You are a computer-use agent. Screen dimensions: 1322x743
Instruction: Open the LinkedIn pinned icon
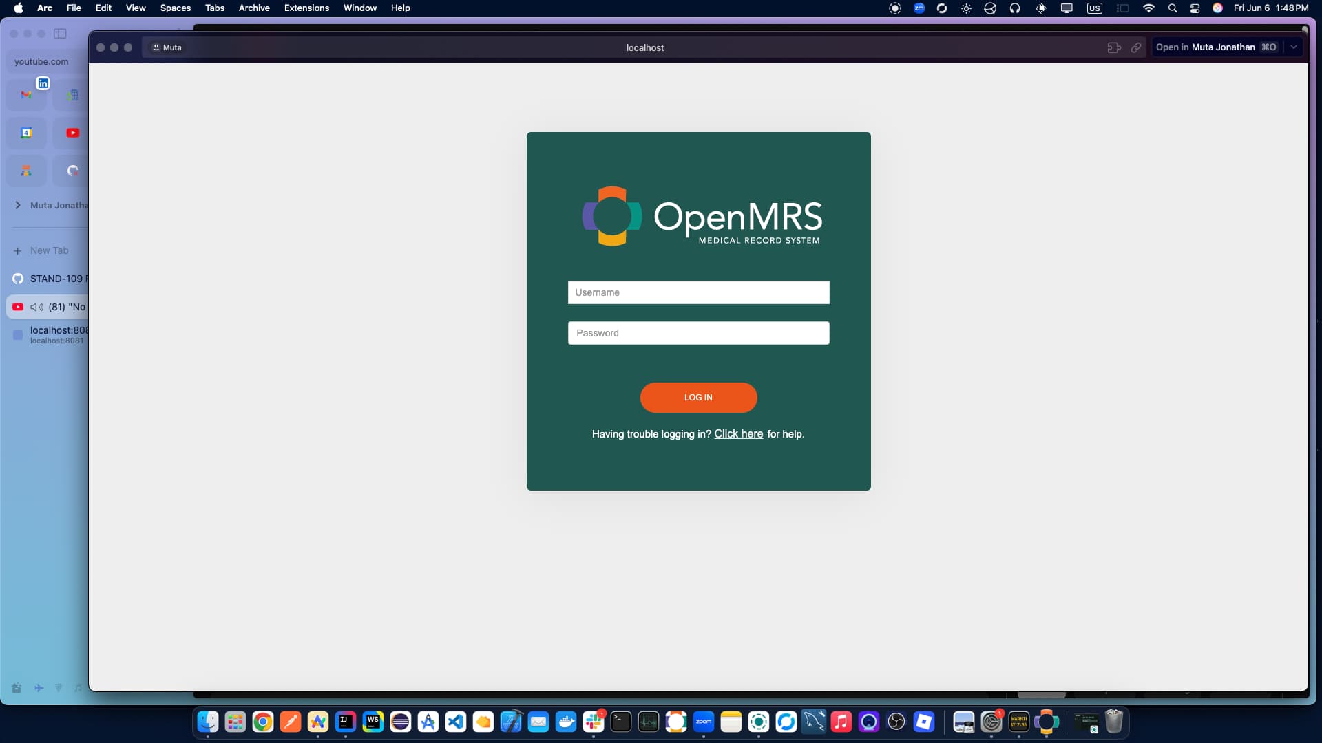point(43,83)
